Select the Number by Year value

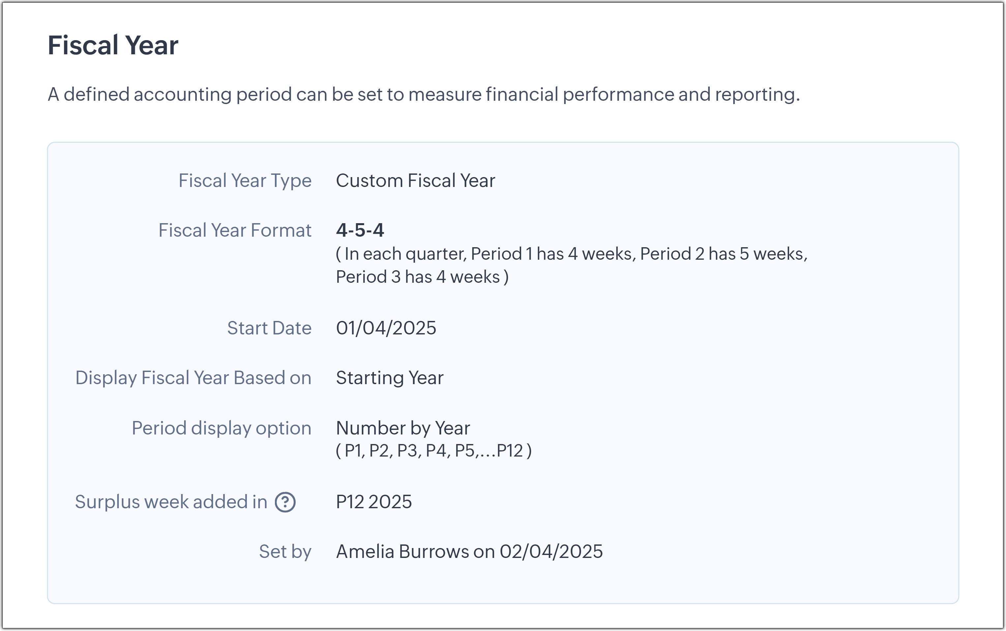403,428
